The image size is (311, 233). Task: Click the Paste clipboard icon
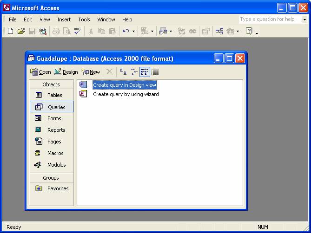[112, 31]
